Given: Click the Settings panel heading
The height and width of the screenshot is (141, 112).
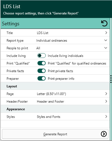Looking at the screenshot, I should [11, 24].
